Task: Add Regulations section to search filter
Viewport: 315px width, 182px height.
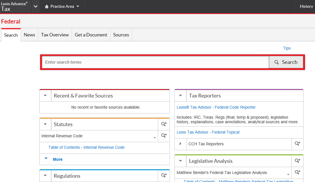Action: (x=164, y=176)
